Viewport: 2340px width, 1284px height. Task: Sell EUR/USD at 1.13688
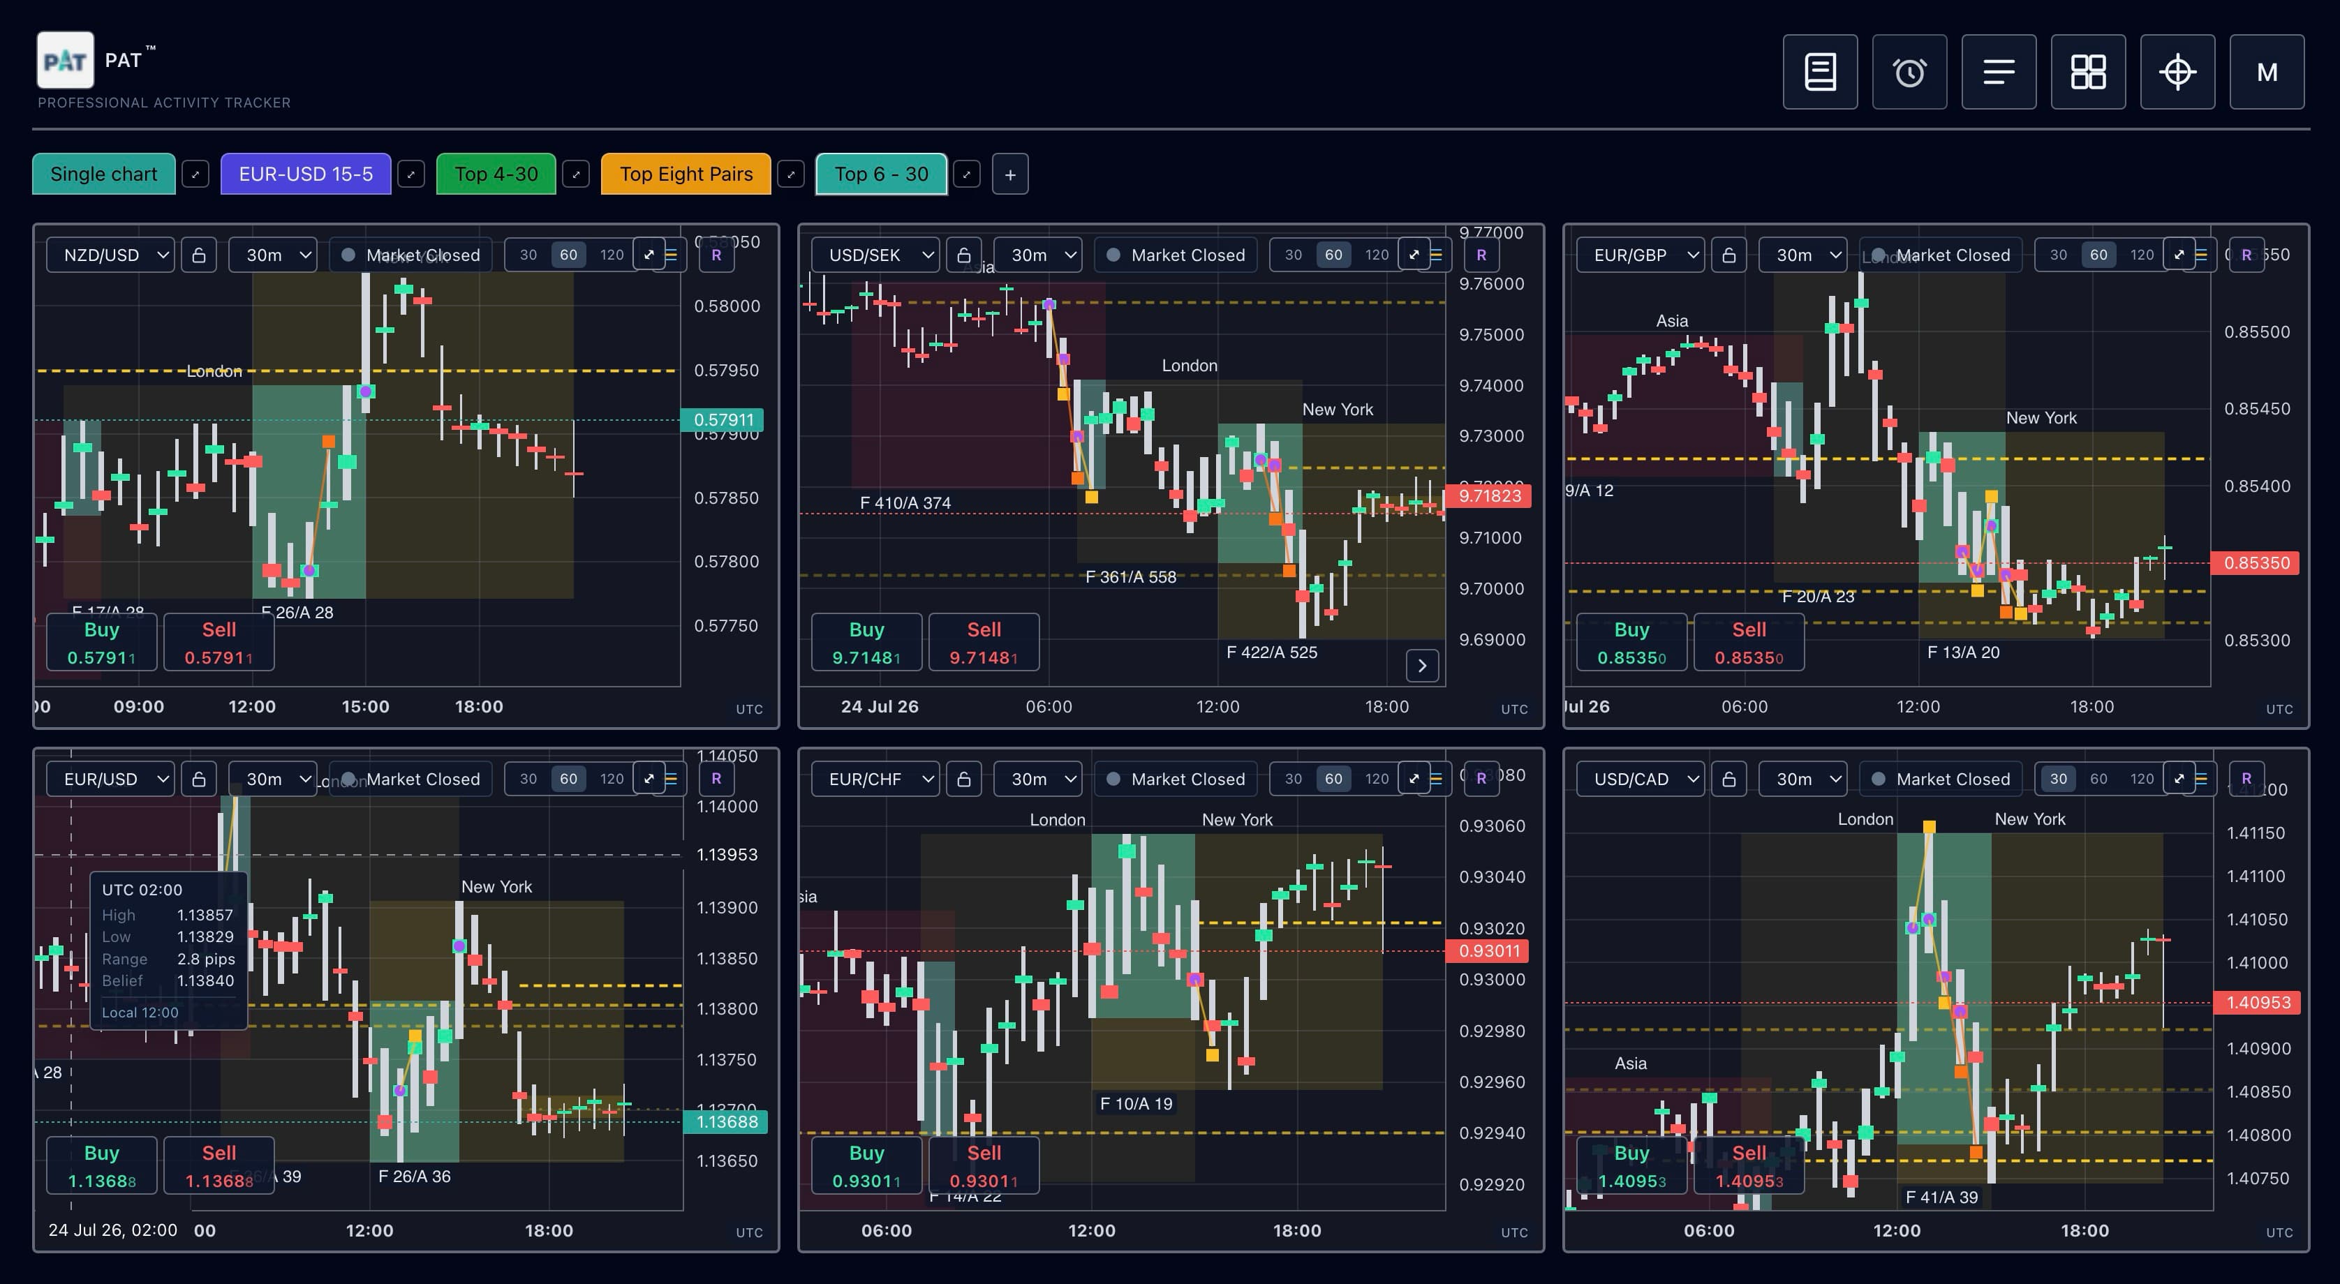[x=219, y=1166]
